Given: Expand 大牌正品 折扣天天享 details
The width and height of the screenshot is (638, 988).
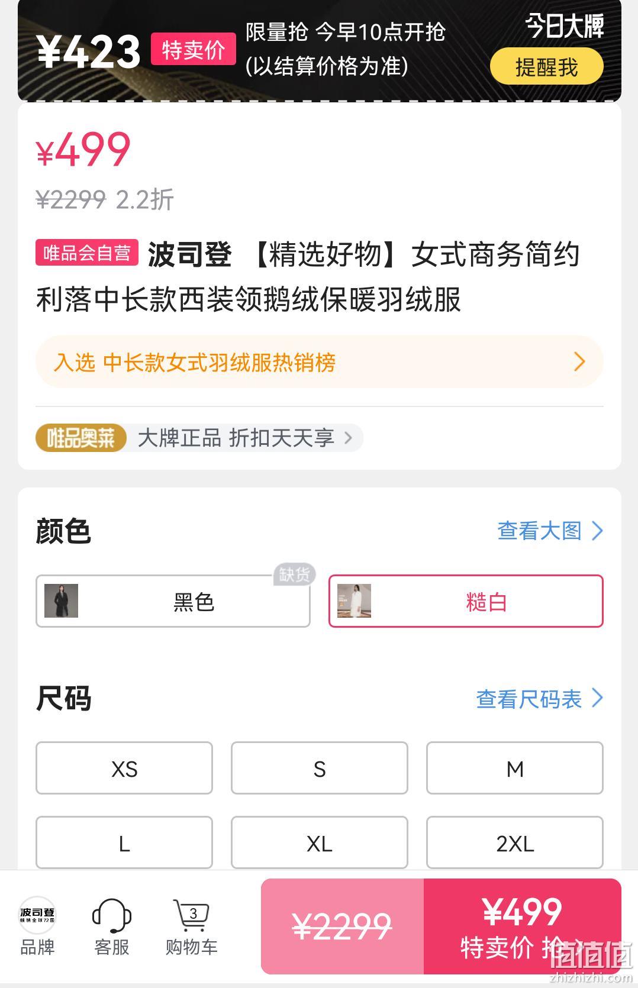Looking at the screenshot, I should (x=245, y=438).
